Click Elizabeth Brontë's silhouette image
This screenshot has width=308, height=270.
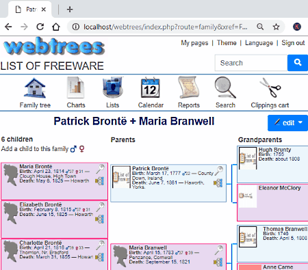coord(11,214)
